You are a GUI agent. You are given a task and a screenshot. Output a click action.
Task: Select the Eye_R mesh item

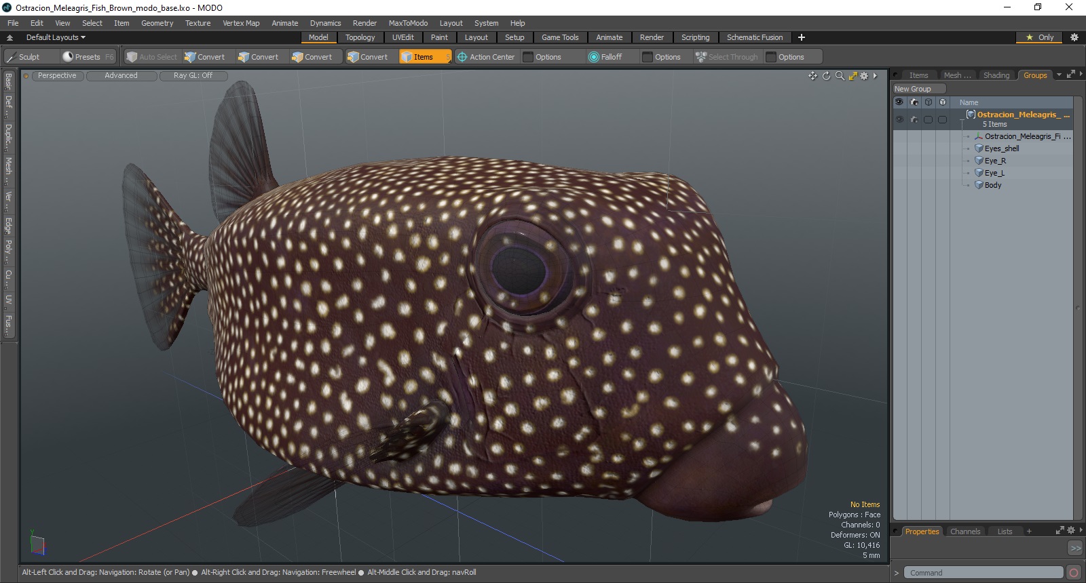994,161
